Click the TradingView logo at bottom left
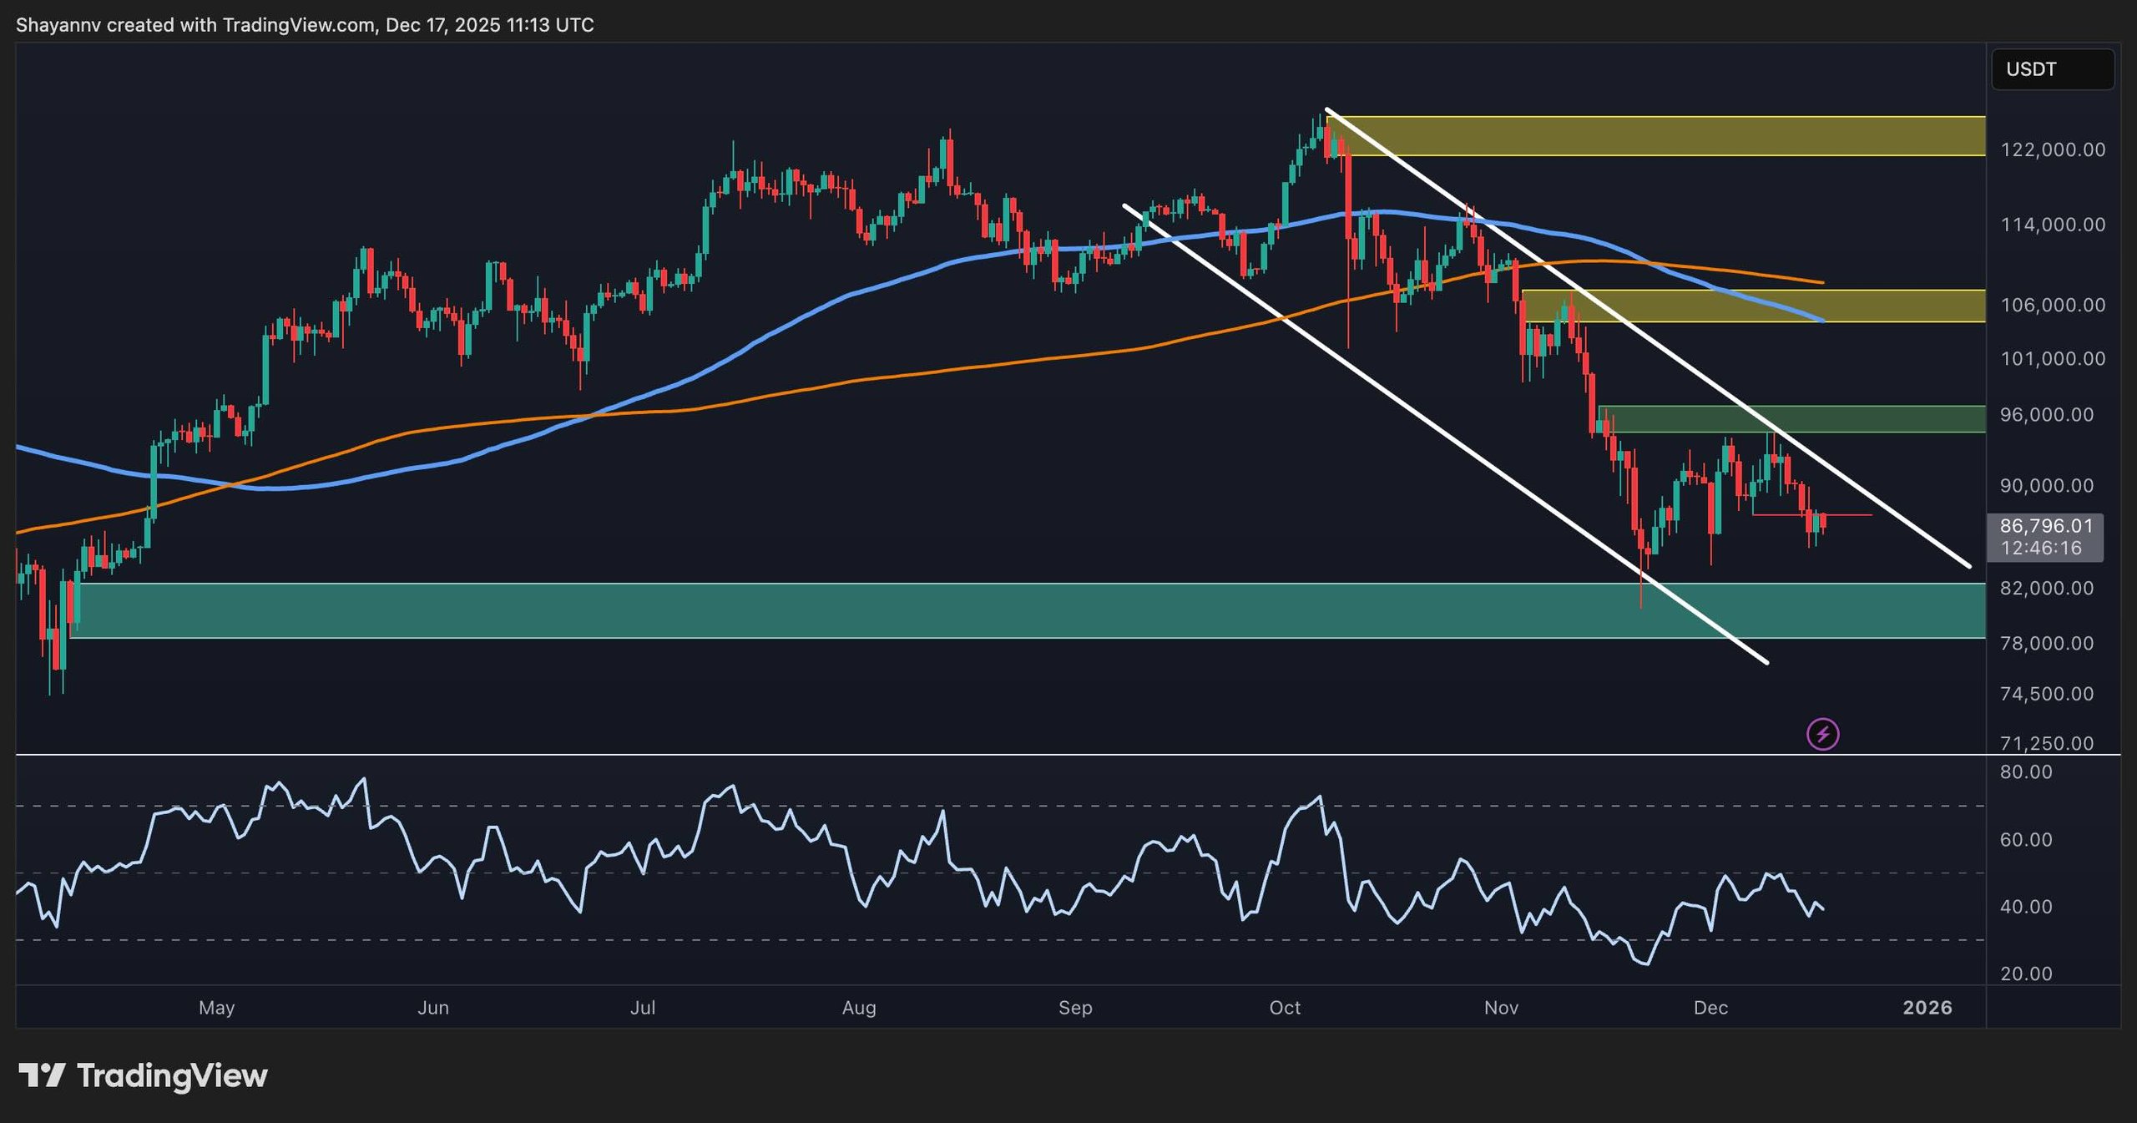The height and width of the screenshot is (1123, 2137). click(x=143, y=1075)
